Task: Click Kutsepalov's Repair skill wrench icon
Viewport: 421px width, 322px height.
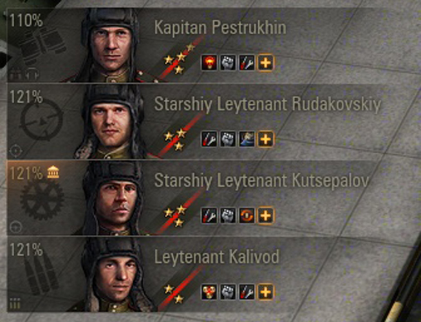Action: point(209,215)
